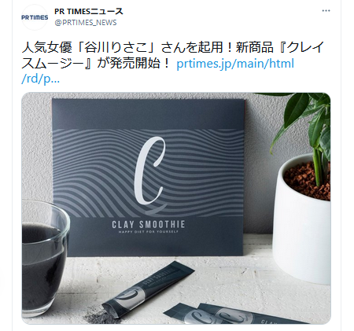Open the @PRTIMES_NEWS handle link

(86, 23)
